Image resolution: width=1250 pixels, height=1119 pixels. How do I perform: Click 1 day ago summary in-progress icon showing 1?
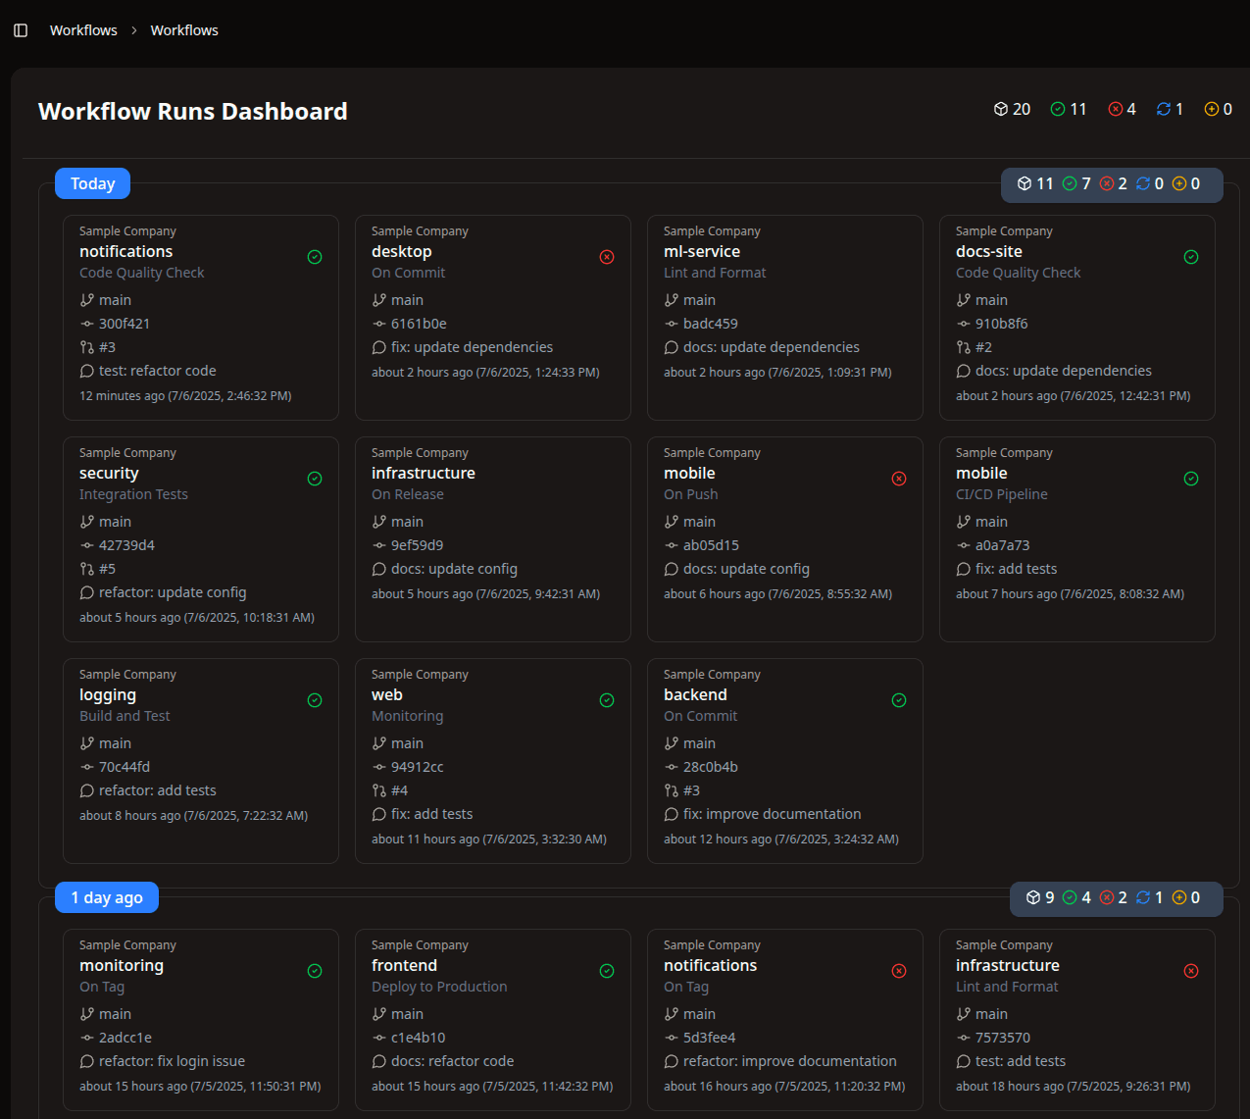pos(1143,897)
